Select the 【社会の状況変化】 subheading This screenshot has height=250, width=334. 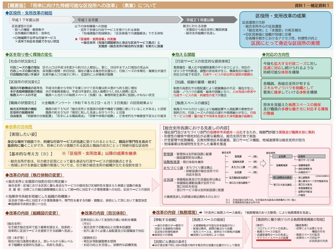click(22, 61)
